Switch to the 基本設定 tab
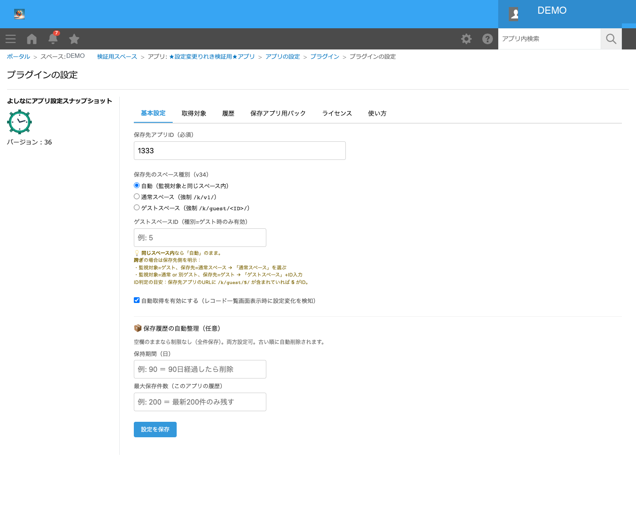 click(x=153, y=114)
